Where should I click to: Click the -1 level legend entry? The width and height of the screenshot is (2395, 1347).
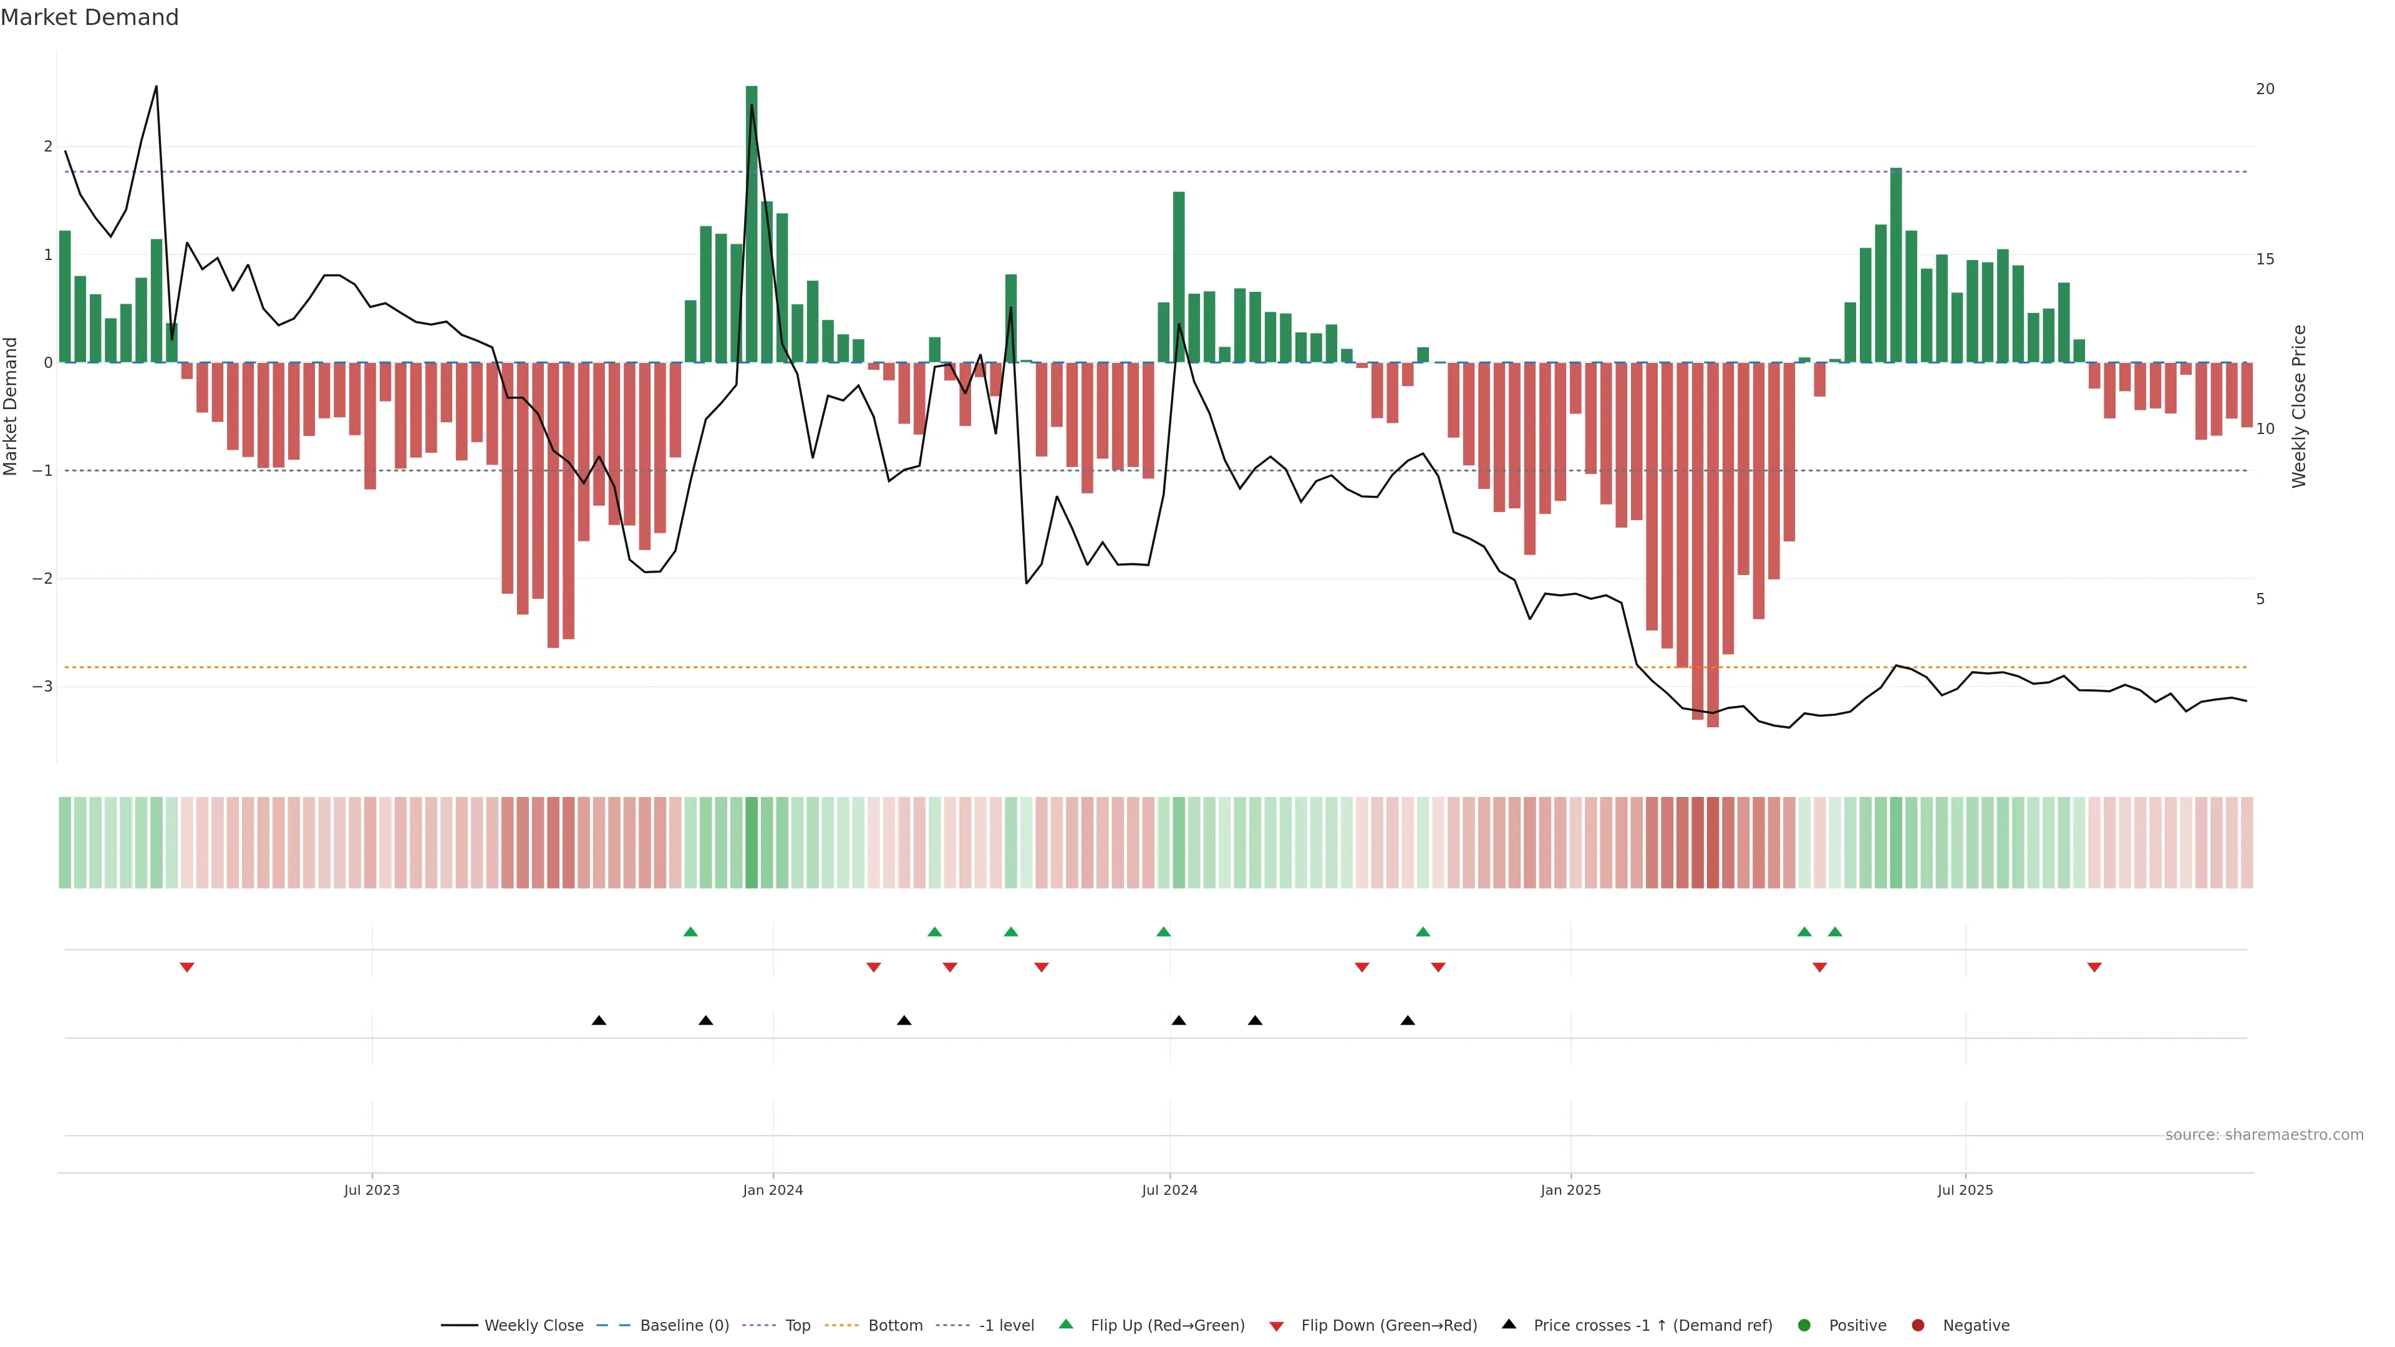coord(1006,1326)
